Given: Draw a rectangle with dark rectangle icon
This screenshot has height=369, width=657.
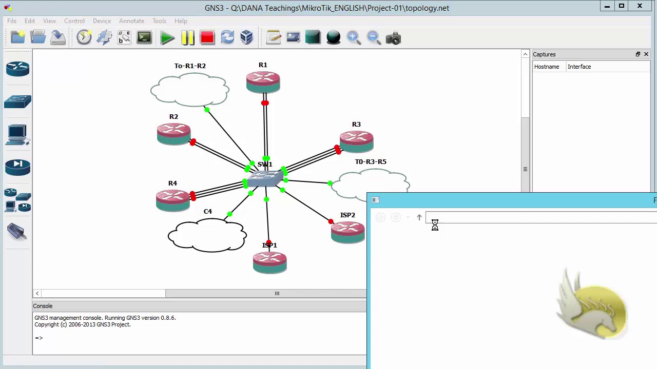Looking at the screenshot, I should tap(313, 37).
